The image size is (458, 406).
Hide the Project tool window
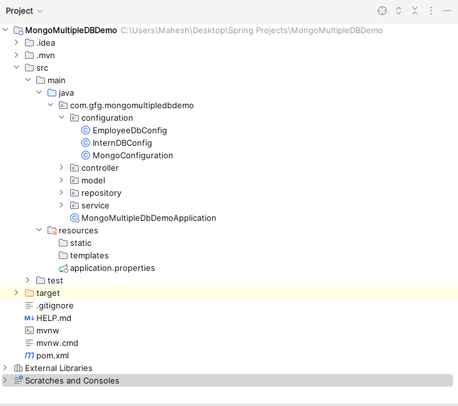[x=447, y=11]
